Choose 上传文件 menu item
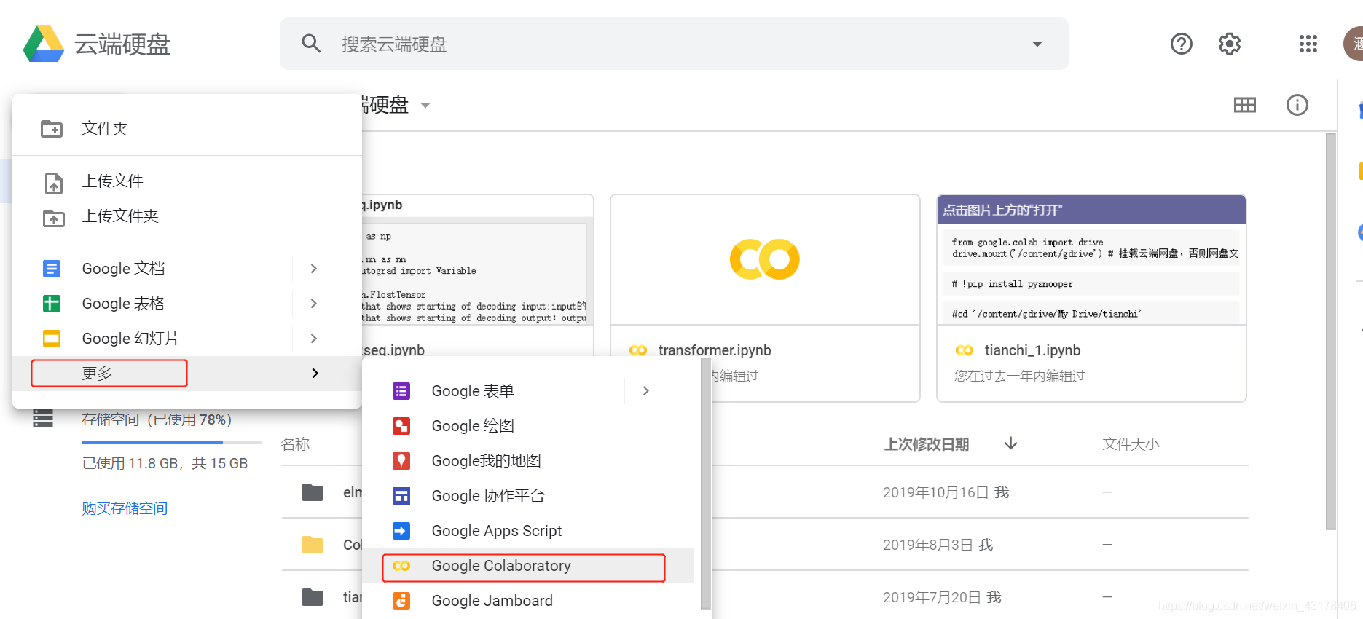The image size is (1363, 619). 187,181
